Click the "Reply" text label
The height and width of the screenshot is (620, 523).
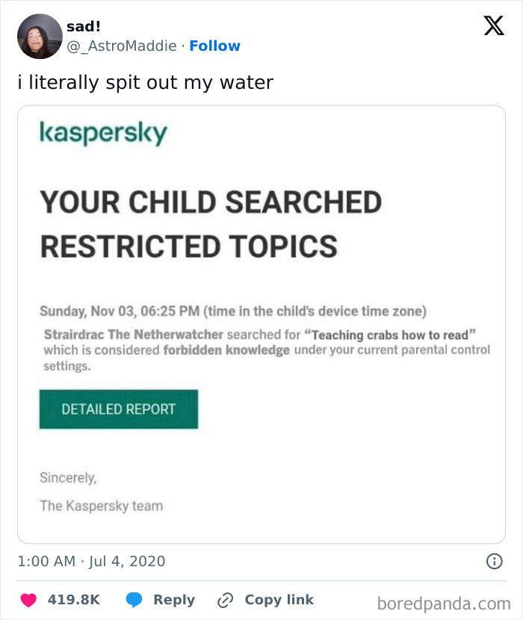[173, 600]
